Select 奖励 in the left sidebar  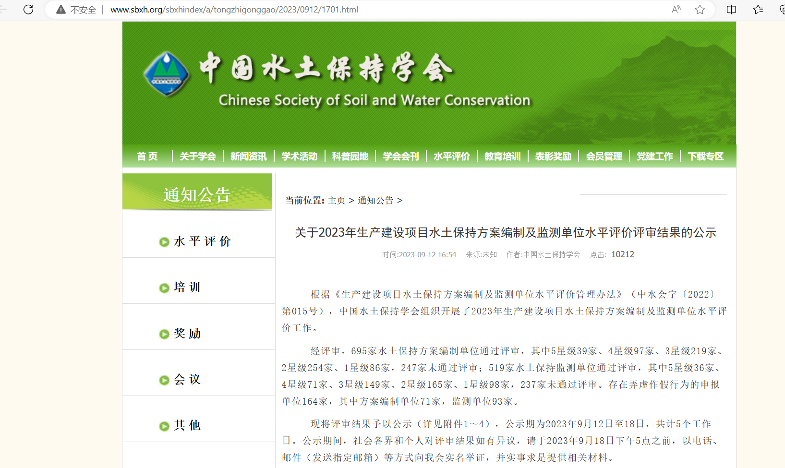(x=187, y=334)
